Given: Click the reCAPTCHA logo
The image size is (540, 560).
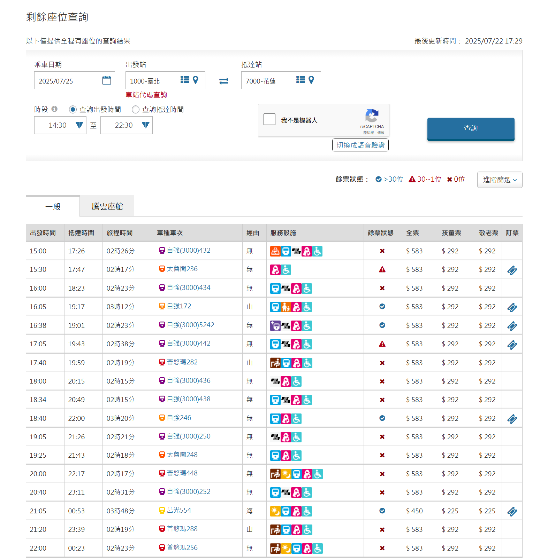Looking at the screenshot, I should [x=372, y=116].
